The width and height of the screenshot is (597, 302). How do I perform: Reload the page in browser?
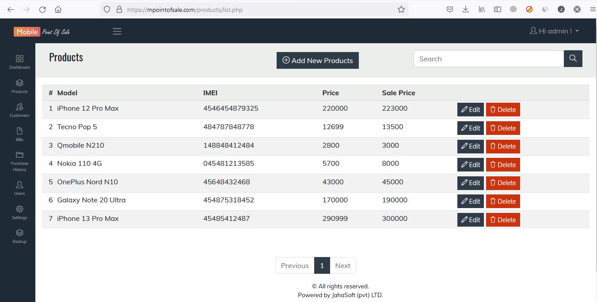[x=42, y=9]
